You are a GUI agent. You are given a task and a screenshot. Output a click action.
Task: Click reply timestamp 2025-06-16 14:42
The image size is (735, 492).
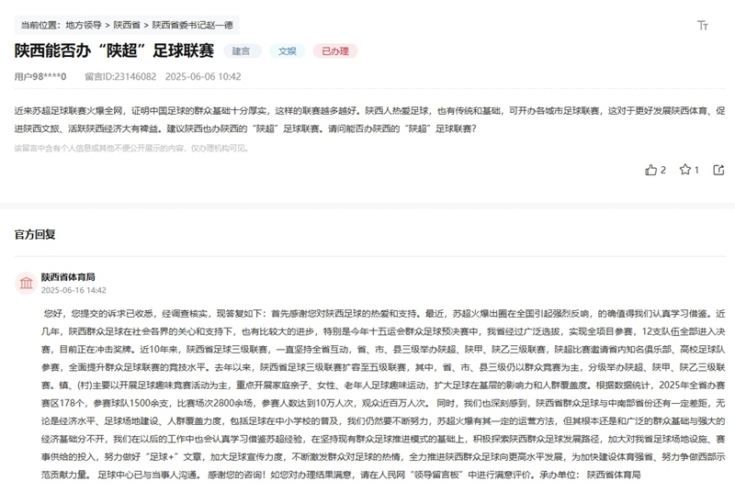click(x=73, y=290)
